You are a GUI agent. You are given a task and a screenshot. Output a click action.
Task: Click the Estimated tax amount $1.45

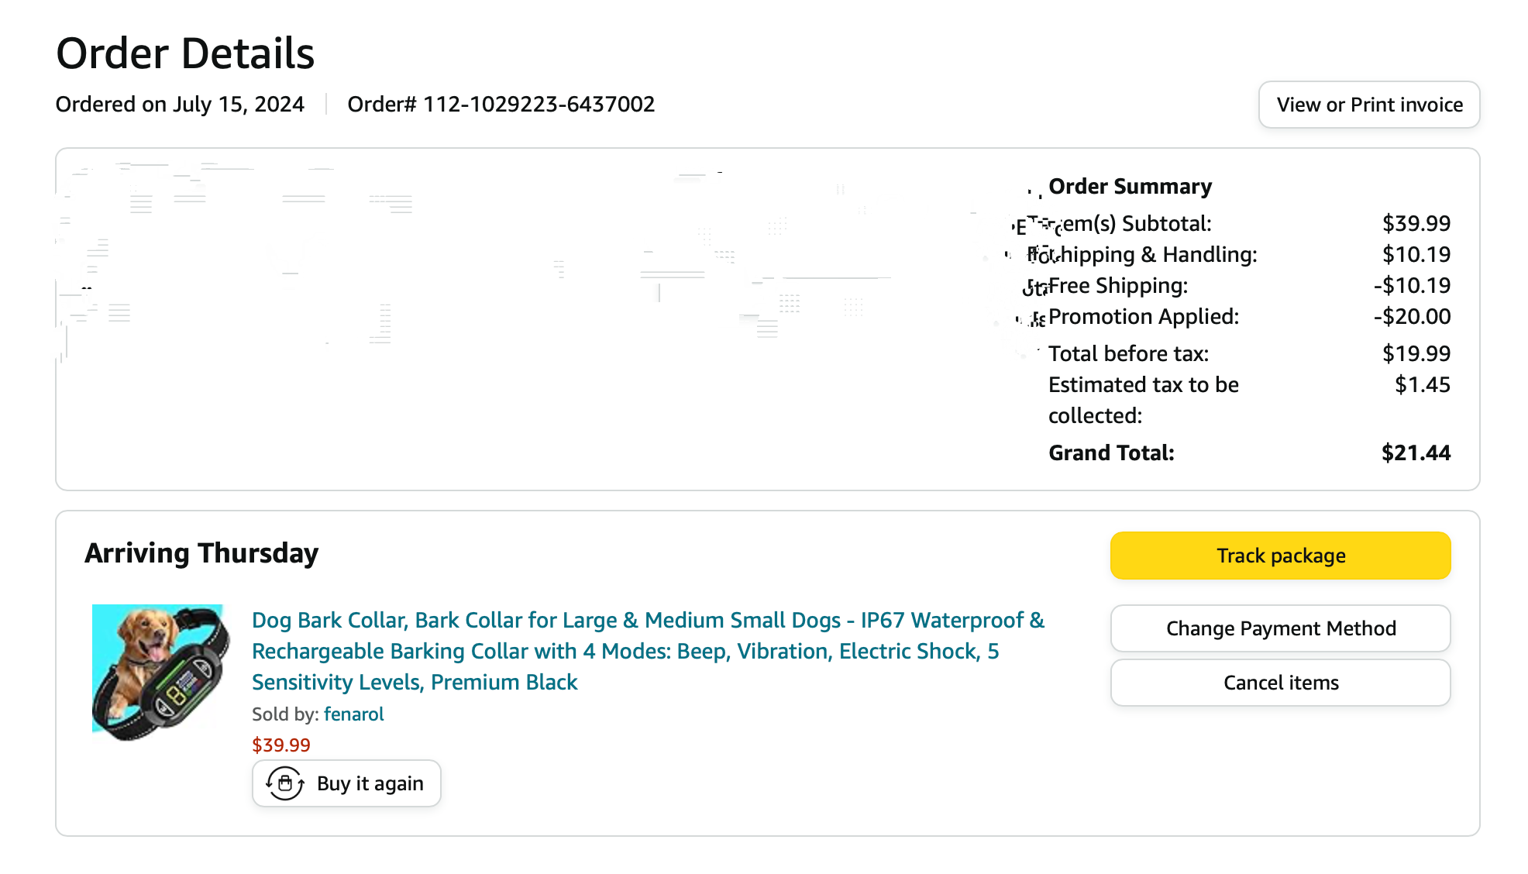click(1422, 384)
